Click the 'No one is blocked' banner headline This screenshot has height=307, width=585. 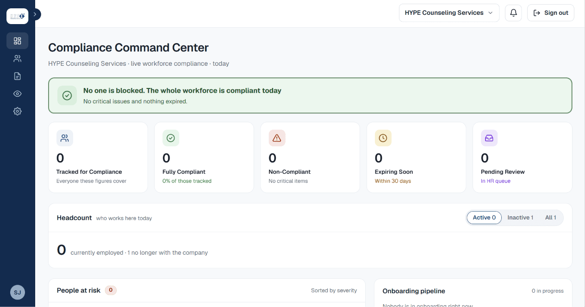(x=182, y=91)
